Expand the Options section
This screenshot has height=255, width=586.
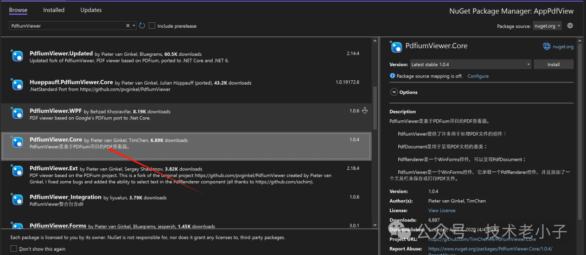pos(394,92)
